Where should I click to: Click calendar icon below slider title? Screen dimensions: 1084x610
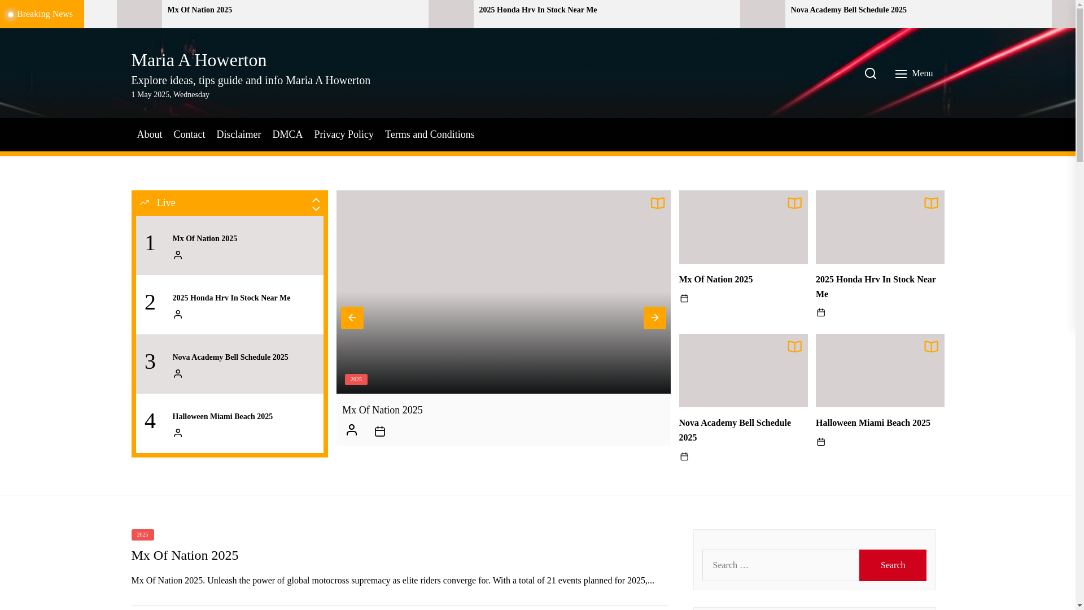click(x=380, y=432)
